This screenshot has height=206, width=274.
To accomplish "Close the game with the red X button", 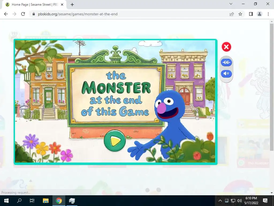I will pos(226,47).
